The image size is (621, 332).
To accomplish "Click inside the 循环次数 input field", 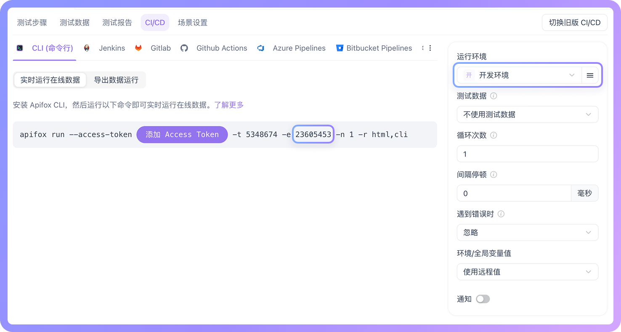I will point(528,154).
